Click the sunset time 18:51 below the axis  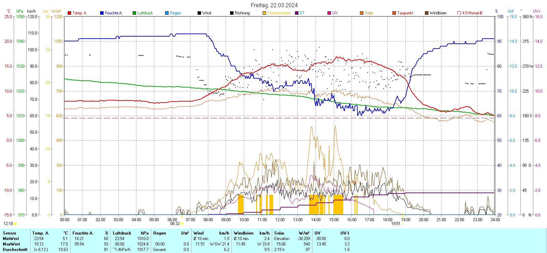click(396, 224)
